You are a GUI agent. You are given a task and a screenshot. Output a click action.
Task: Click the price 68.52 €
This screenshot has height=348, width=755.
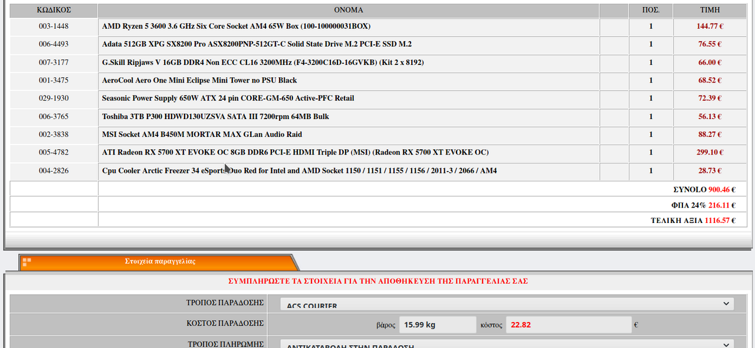point(710,80)
